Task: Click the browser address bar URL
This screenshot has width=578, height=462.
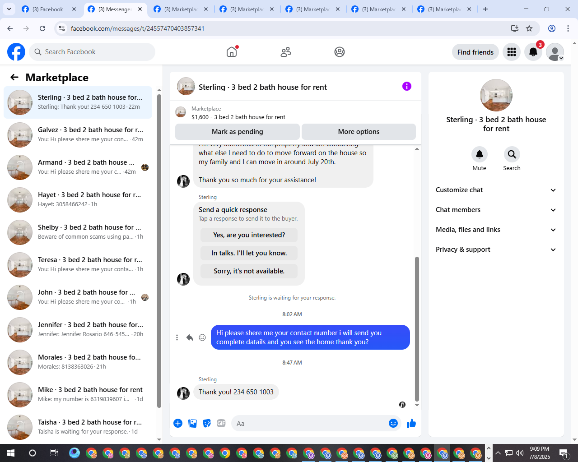Action: [138, 28]
